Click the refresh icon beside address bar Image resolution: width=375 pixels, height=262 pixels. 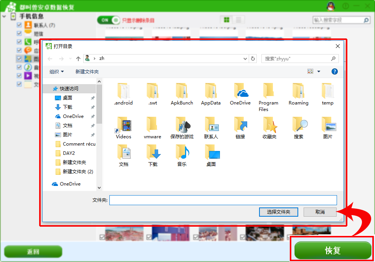pos(253,59)
